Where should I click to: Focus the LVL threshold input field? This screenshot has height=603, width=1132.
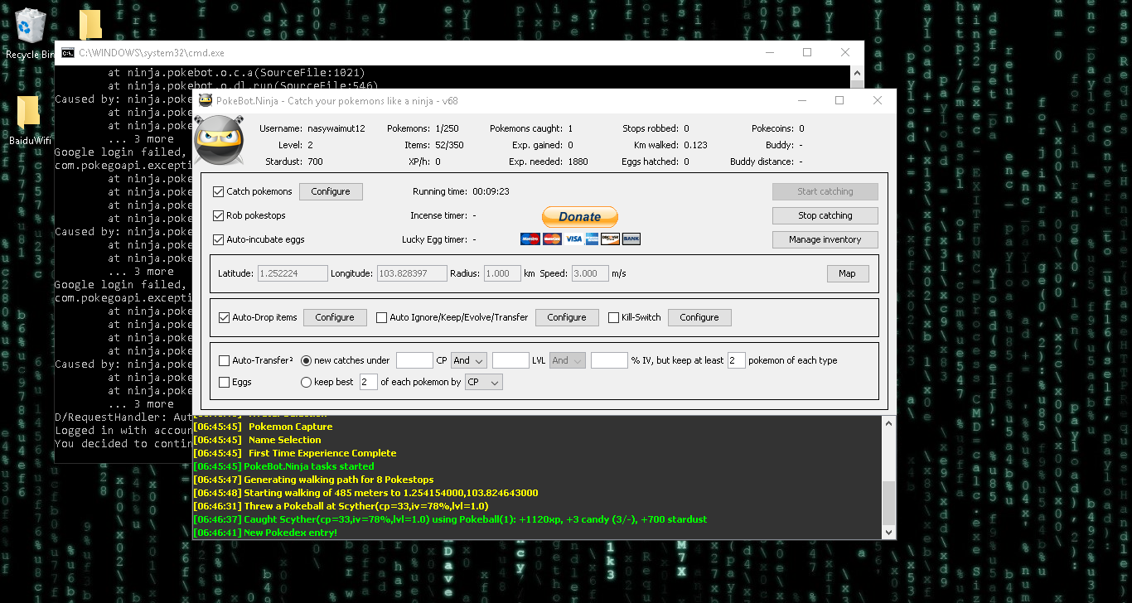[510, 360]
